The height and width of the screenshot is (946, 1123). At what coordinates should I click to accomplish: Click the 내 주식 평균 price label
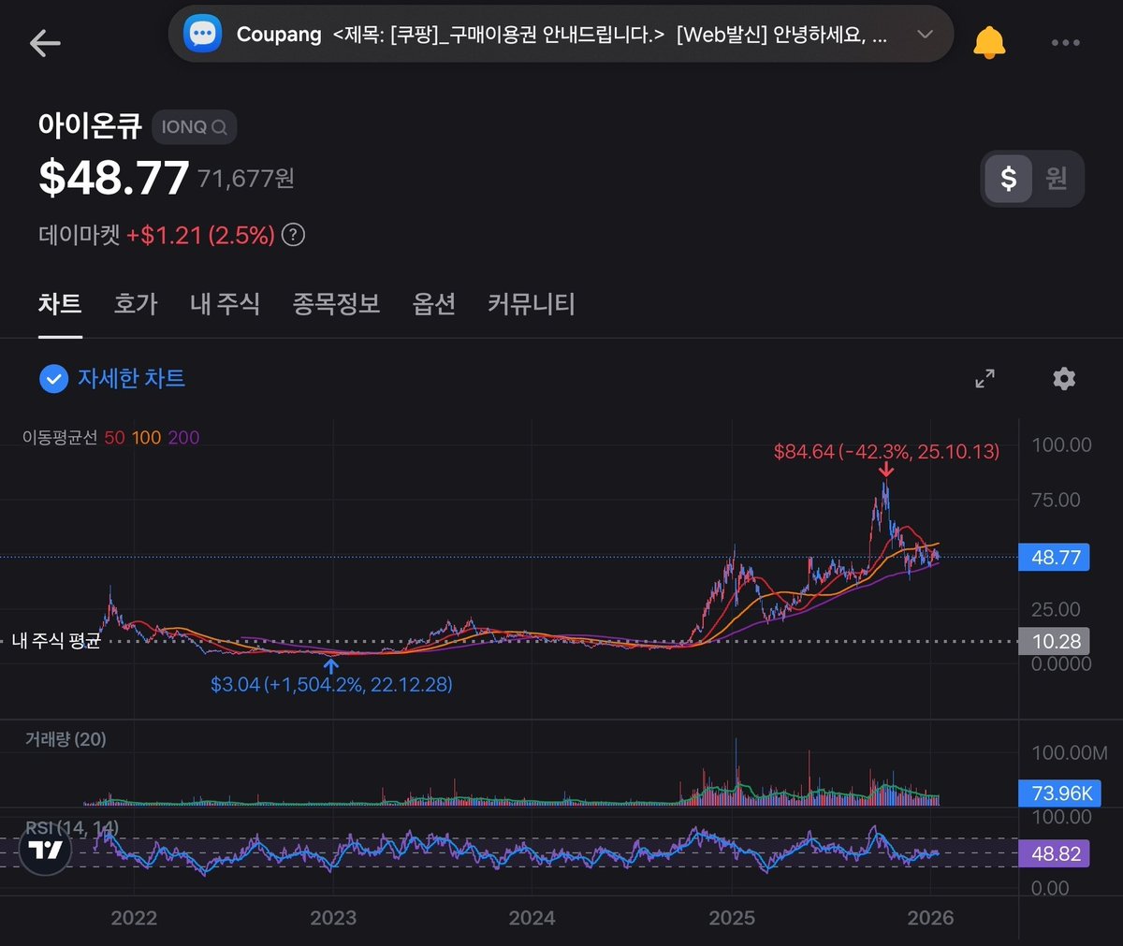(x=1055, y=642)
